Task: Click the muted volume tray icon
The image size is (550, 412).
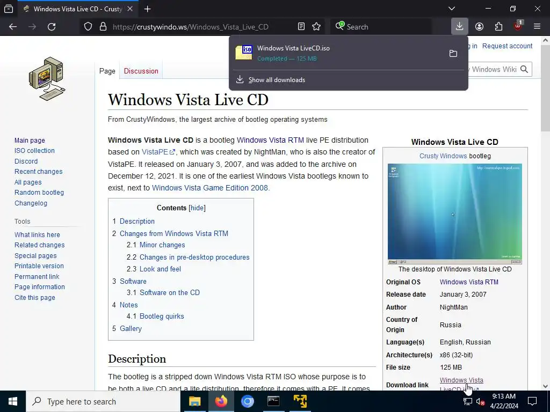Action: pos(480,402)
